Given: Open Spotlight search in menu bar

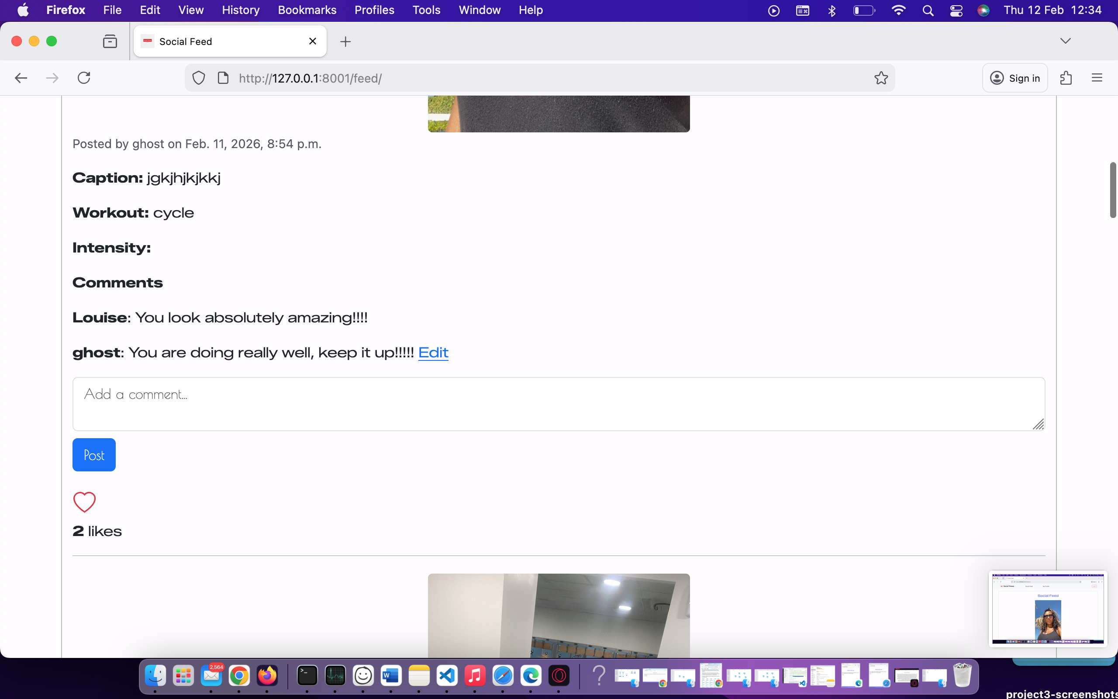Looking at the screenshot, I should click(928, 10).
